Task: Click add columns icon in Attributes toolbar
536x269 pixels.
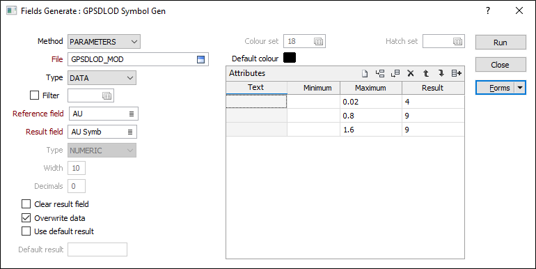Action: 457,73
